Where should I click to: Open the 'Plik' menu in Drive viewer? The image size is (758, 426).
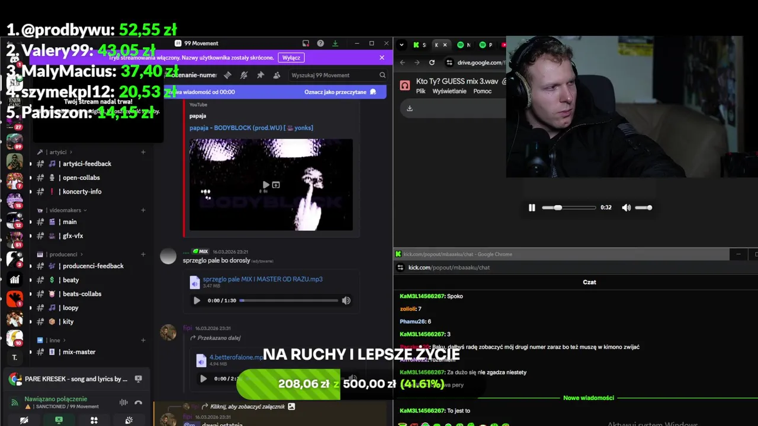coord(420,92)
